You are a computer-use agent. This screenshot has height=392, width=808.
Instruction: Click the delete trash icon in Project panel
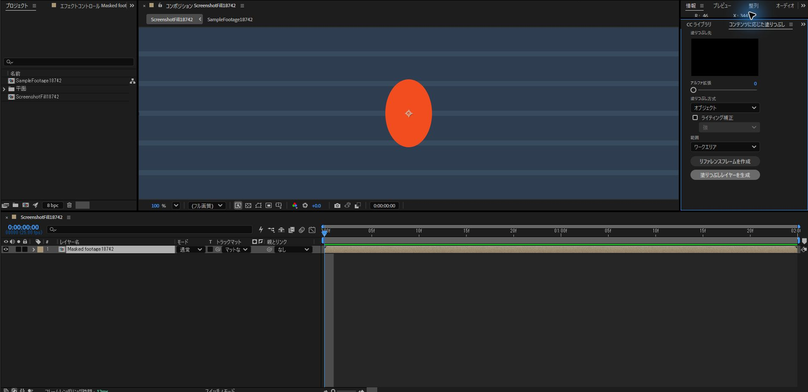[x=70, y=205]
